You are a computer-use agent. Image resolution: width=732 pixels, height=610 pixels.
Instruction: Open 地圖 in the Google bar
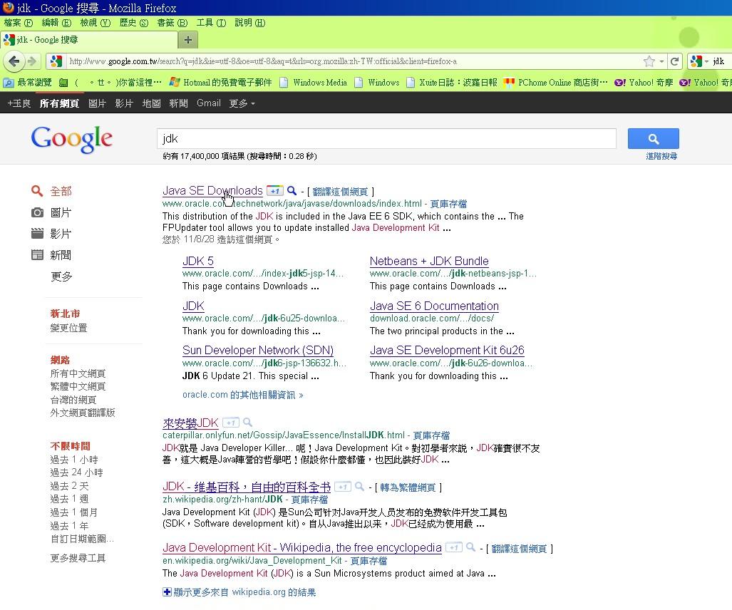pos(151,103)
